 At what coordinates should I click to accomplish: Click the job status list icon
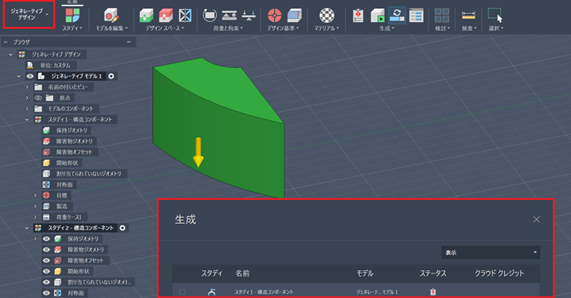pyautogui.click(x=416, y=16)
